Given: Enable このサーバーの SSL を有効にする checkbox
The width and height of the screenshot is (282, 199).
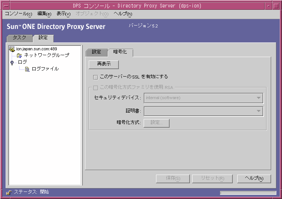Looking at the screenshot, I should pyautogui.click(x=96, y=77).
